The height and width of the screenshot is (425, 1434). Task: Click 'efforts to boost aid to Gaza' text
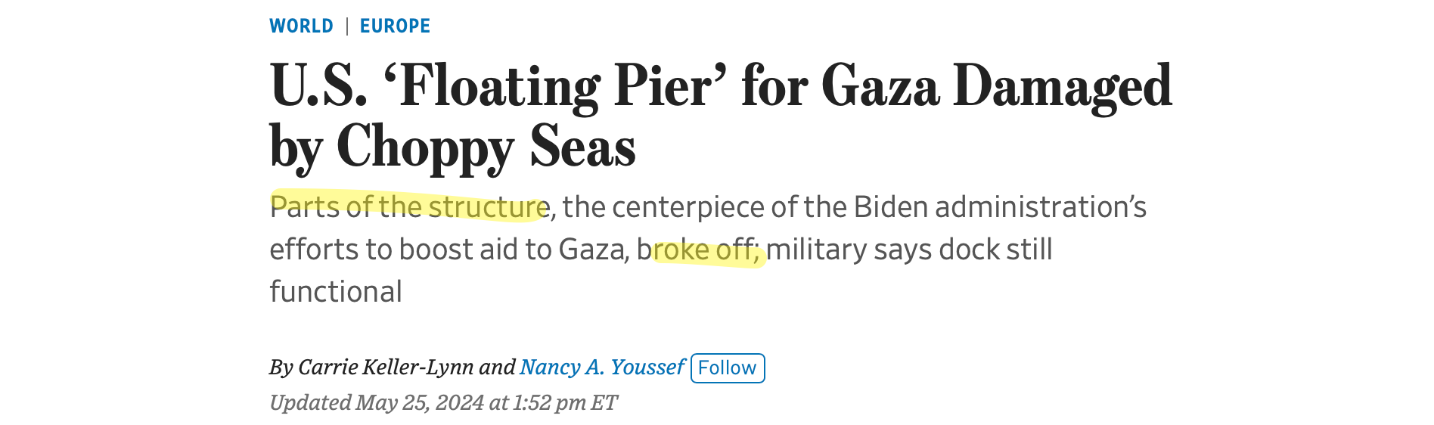pos(448,250)
